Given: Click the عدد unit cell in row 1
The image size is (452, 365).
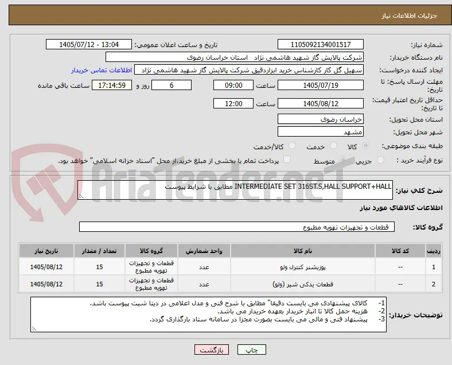Looking at the screenshot, I should [x=204, y=267].
